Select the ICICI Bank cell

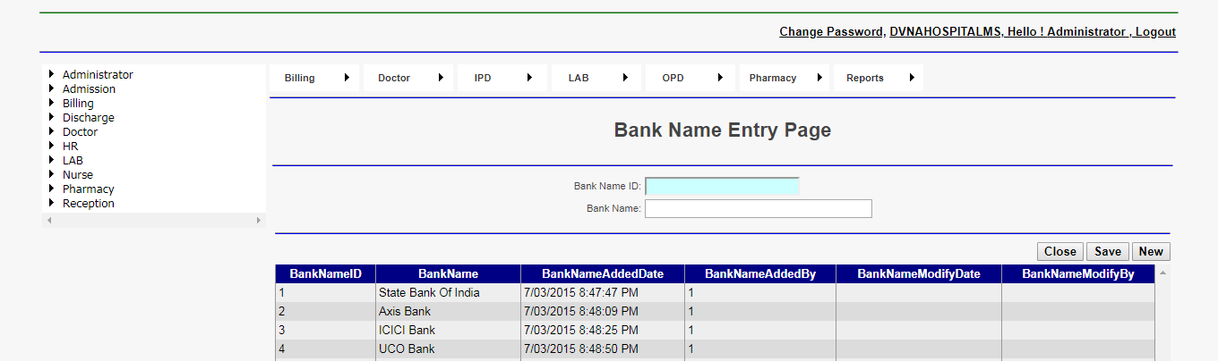448,330
